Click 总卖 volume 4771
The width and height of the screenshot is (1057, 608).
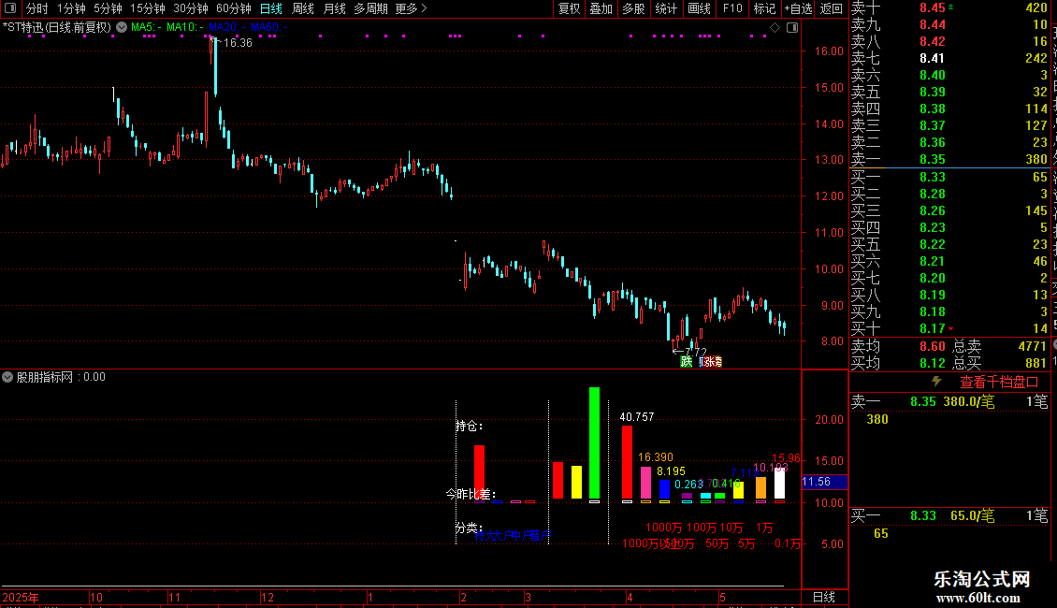[x=1032, y=346]
